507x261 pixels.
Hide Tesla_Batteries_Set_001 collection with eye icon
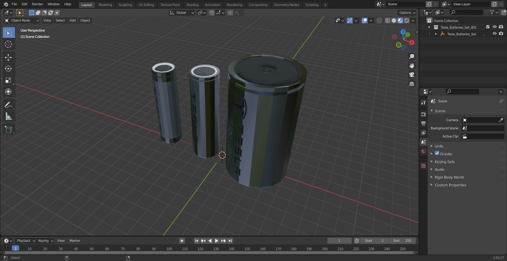point(495,27)
